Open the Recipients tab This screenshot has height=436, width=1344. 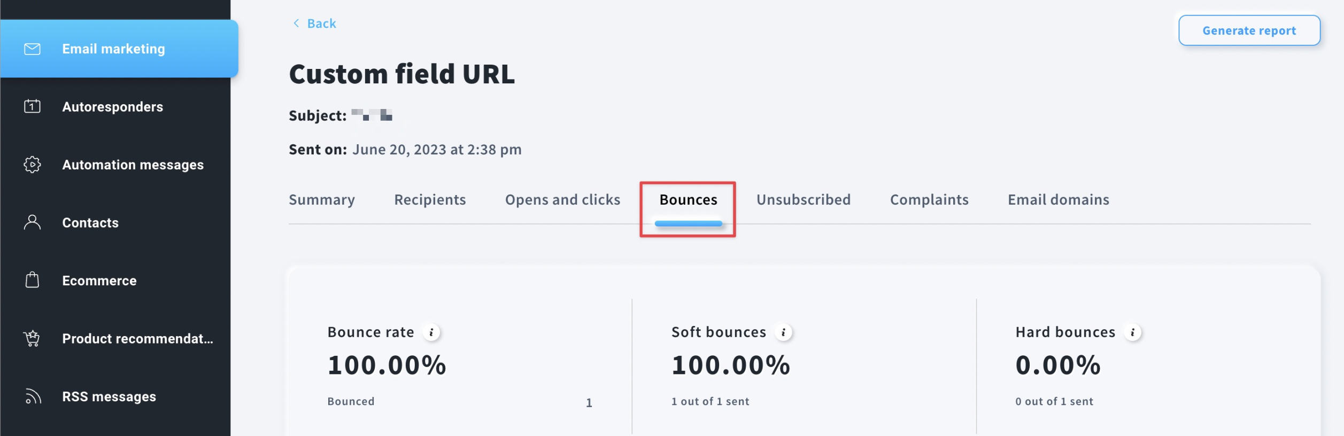click(430, 200)
